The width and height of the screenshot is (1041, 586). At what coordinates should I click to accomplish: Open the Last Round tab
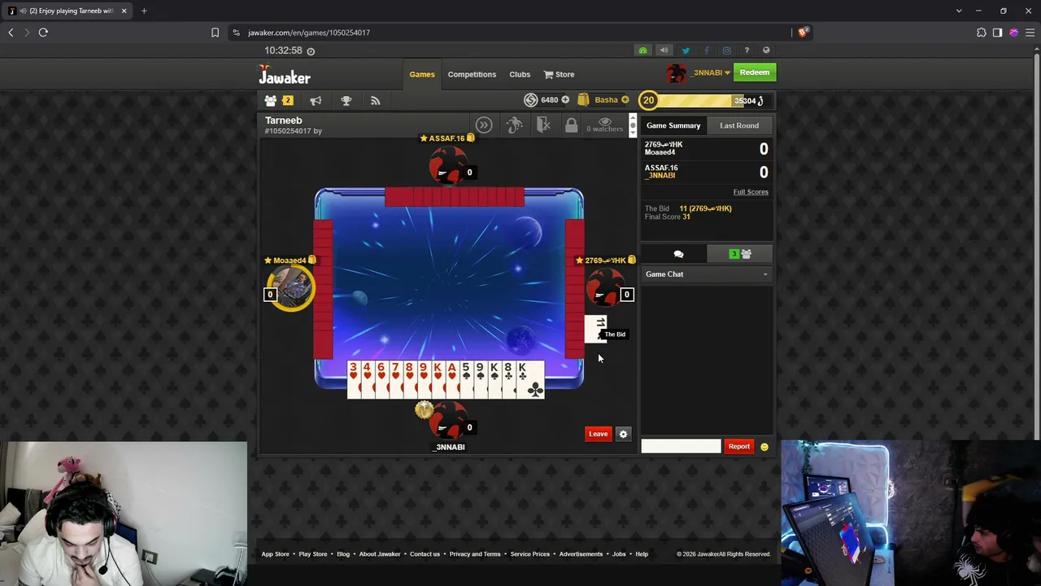point(739,125)
